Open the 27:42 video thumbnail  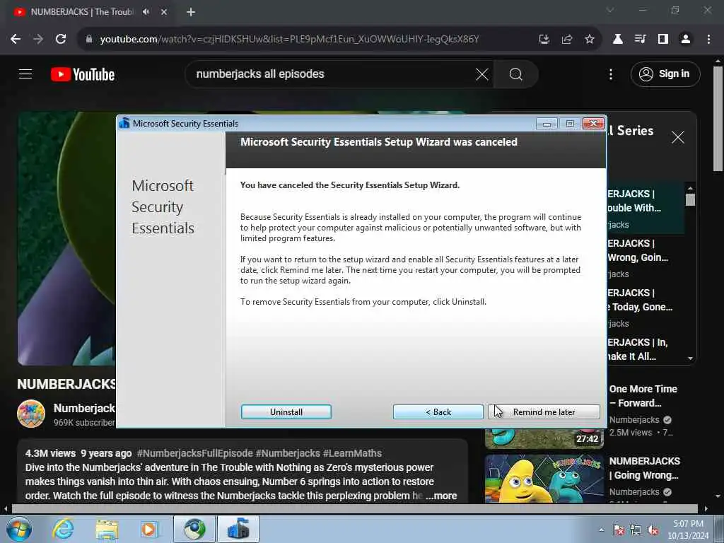point(544,438)
